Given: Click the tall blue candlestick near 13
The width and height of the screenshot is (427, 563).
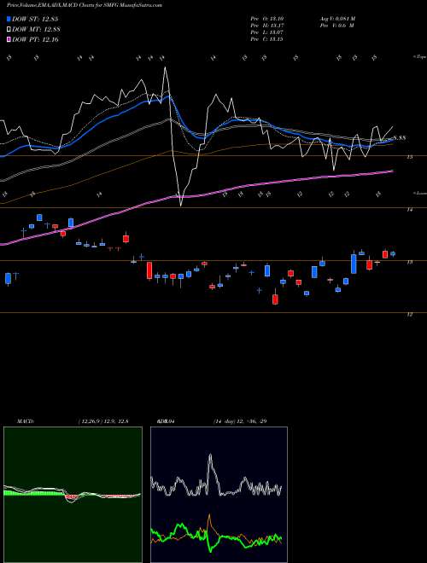Looking at the screenshot, I should [x=354, y=264].
